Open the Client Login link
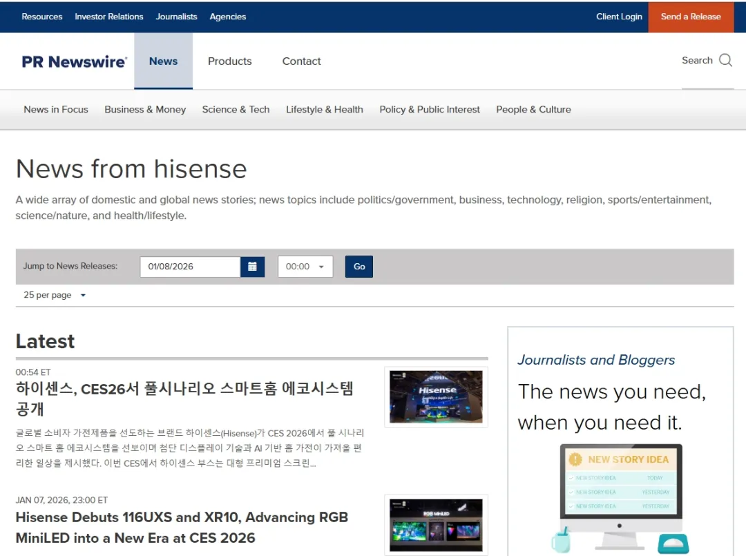Image resolution: width=746 pixels, height=556 pixels. [x=619, y=17]
